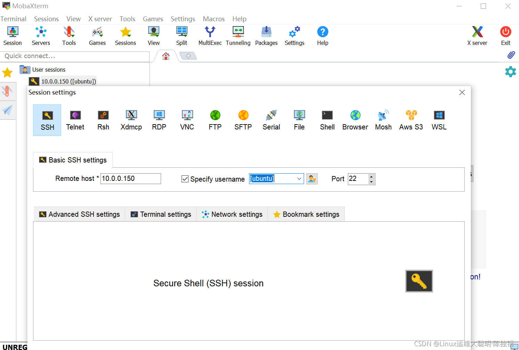The width and height of the screenshot is (519, 350).
Task: Pick the Browser session type
Action: [x=355, y=120]
